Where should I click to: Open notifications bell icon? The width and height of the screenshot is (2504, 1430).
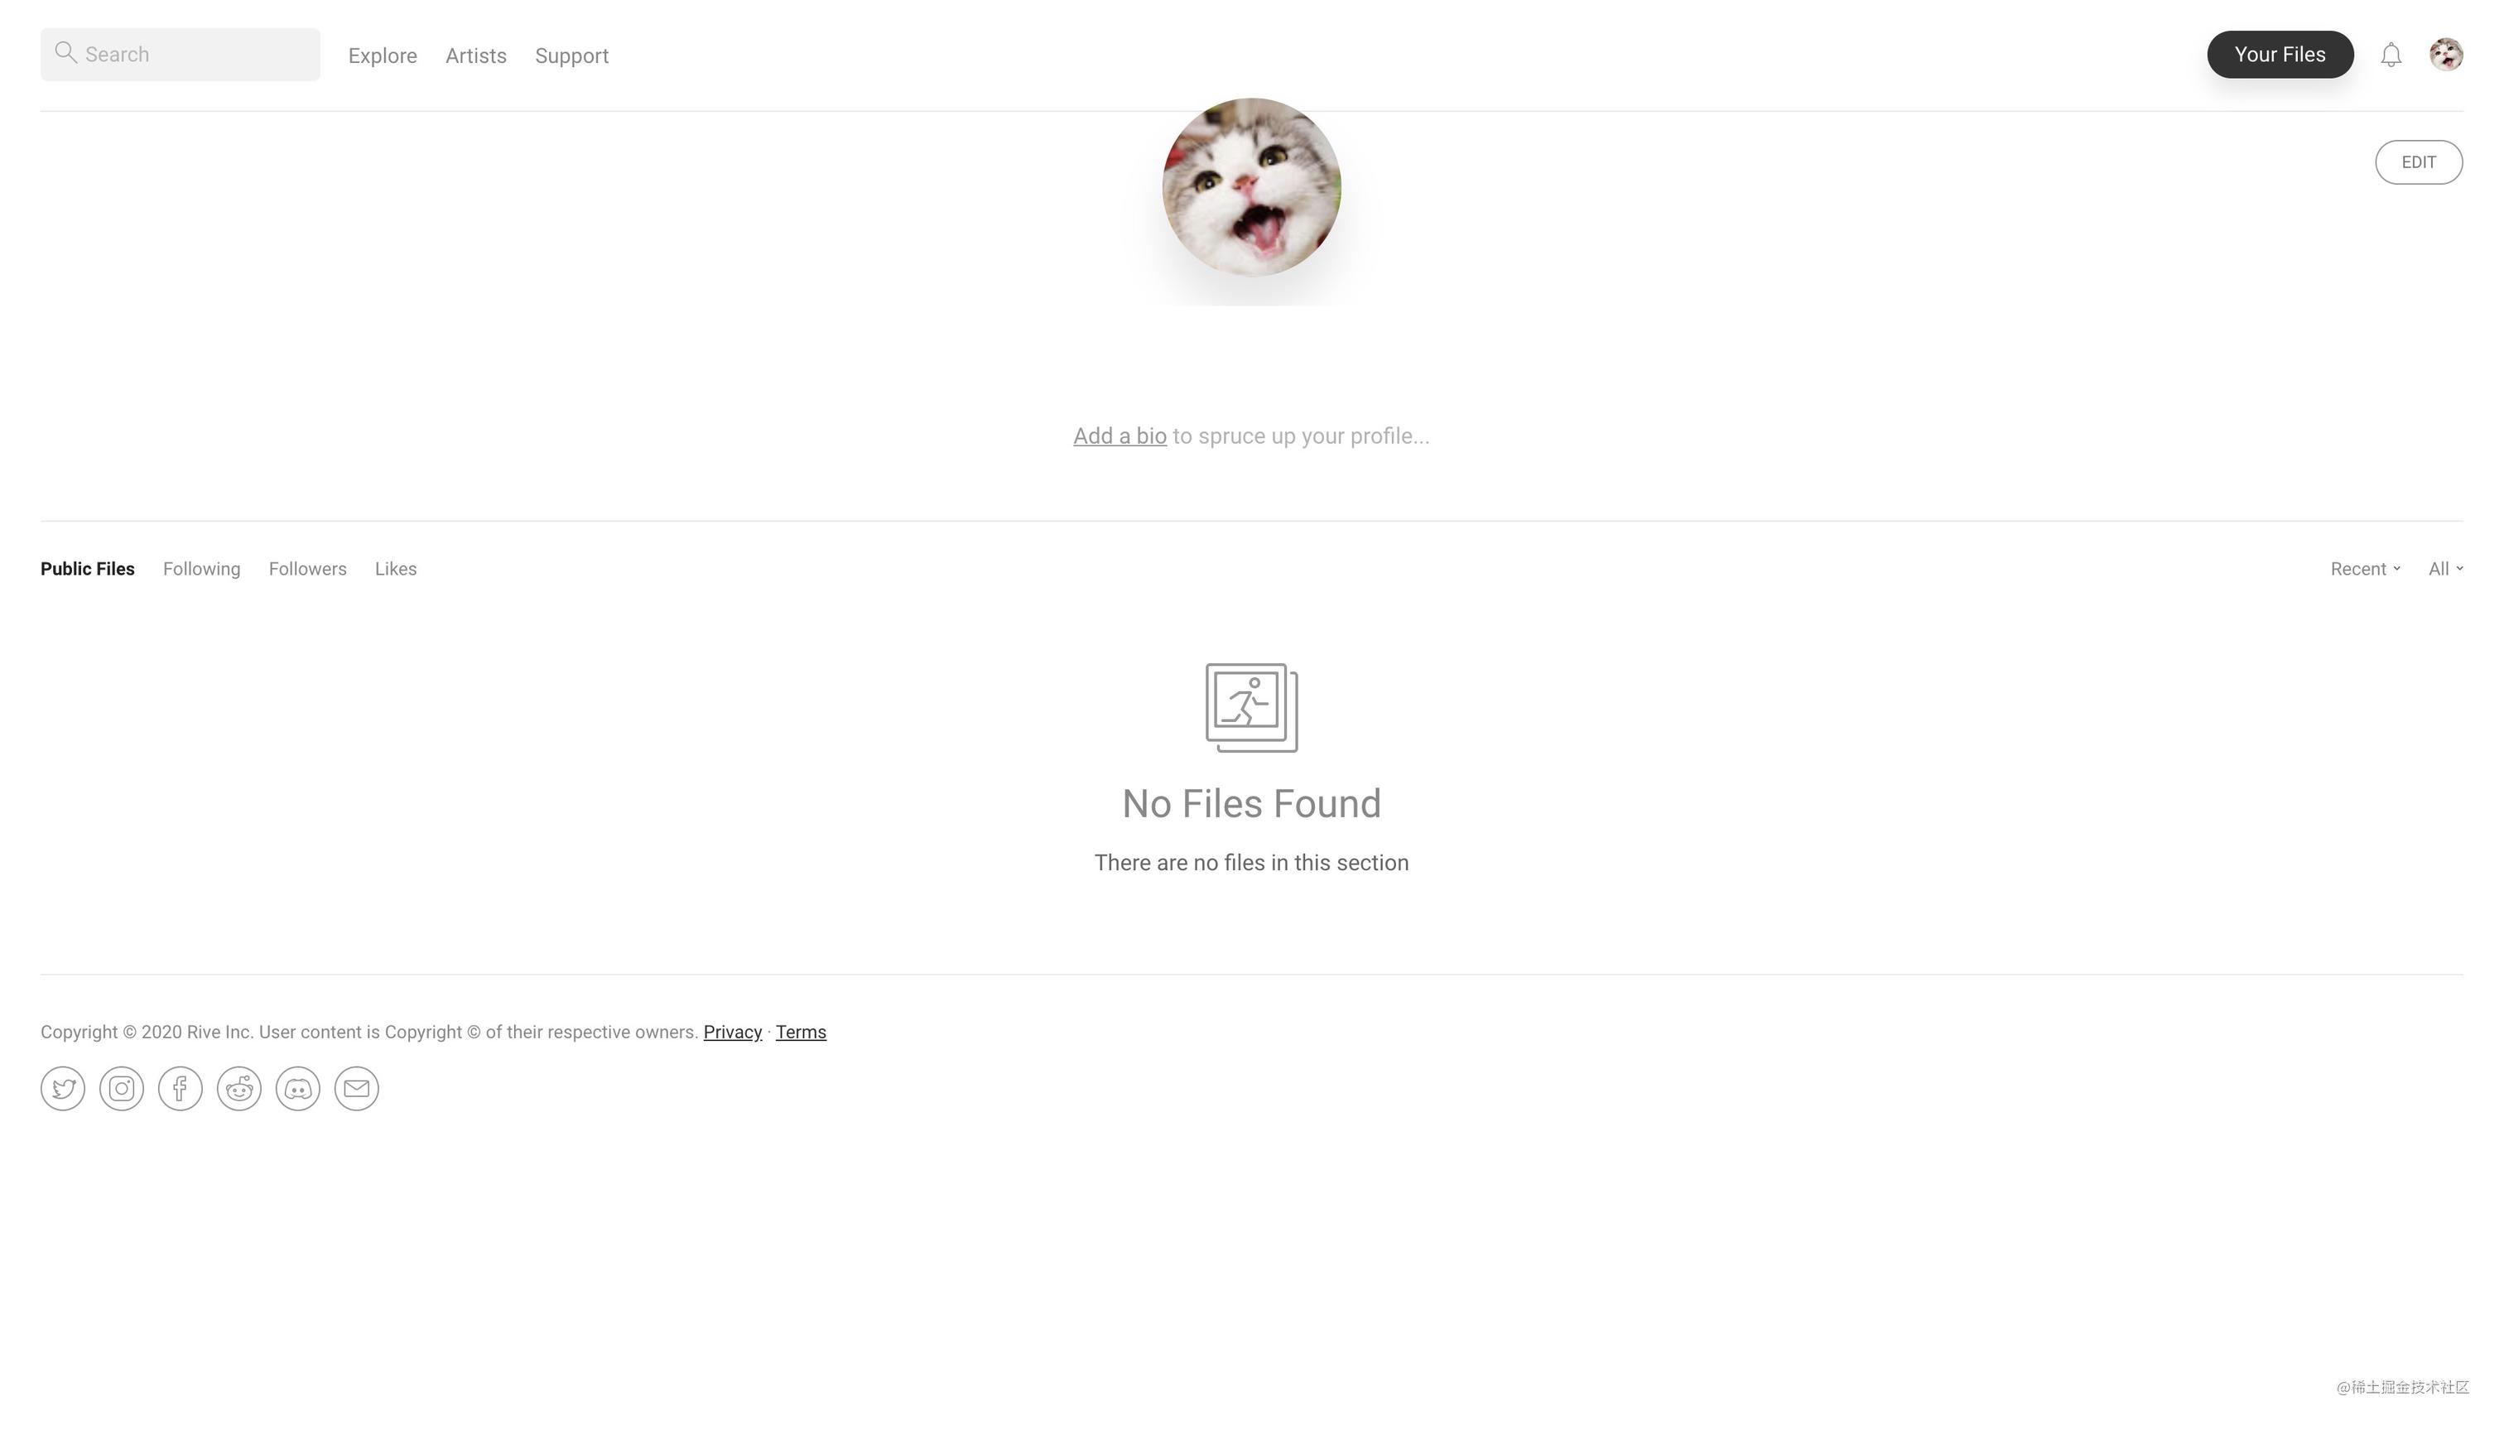pos(2391,55)
